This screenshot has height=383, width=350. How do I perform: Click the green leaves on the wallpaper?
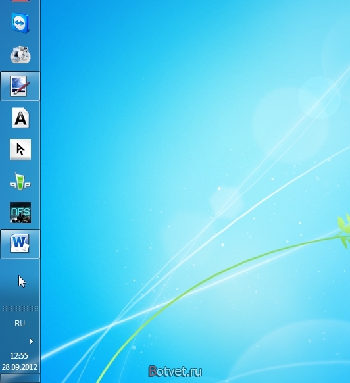click(344, 230)
